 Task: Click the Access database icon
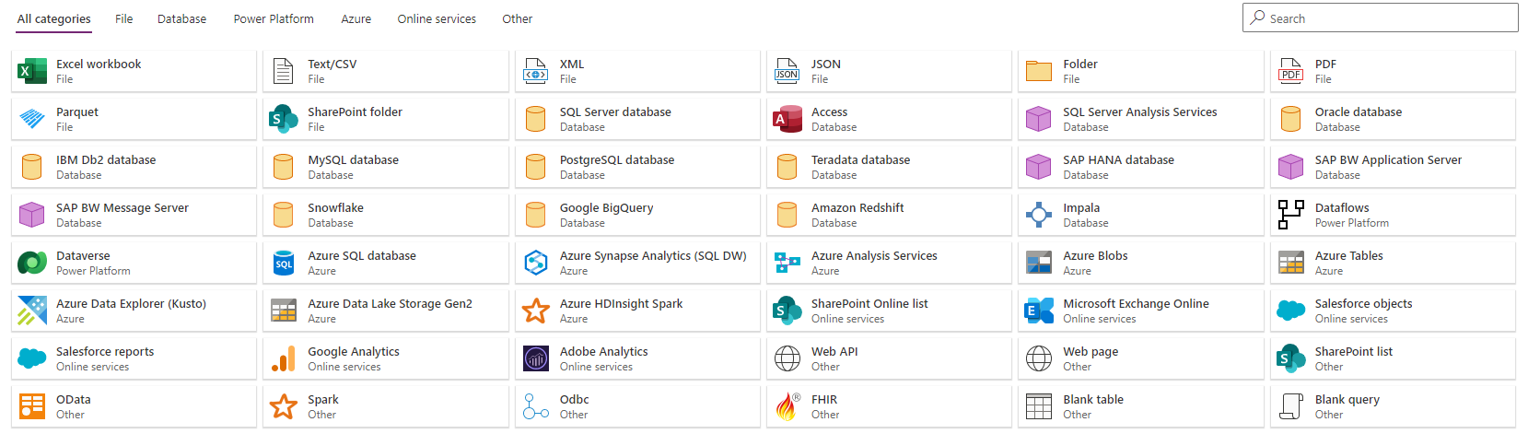pos(787,119)
